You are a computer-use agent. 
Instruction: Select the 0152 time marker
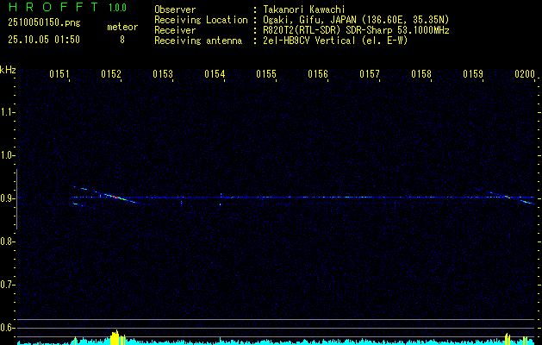coord(111,75)
